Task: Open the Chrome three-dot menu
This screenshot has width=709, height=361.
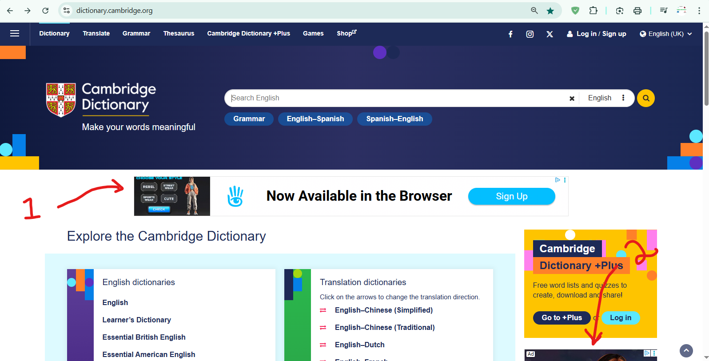Action: tap(699, 11)
